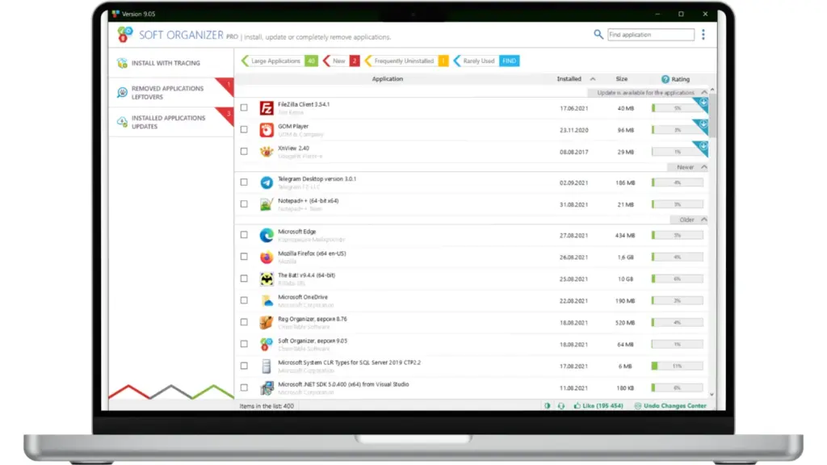
Task: Tick the checkbox for Microsoft Edge
Action: tap(244, 235)
